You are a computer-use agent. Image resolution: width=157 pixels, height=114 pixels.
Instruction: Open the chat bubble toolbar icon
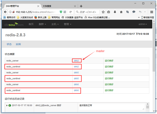pyautogui.click(x=134, y=12)
